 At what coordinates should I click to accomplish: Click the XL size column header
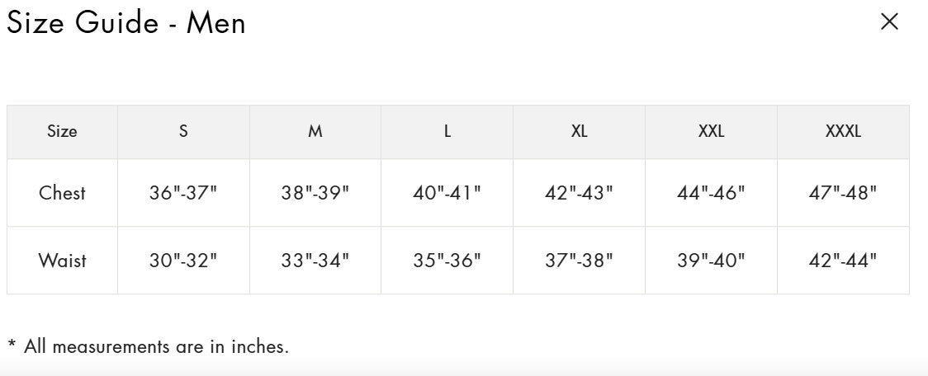pyautogui.click(x=580, y=131)
